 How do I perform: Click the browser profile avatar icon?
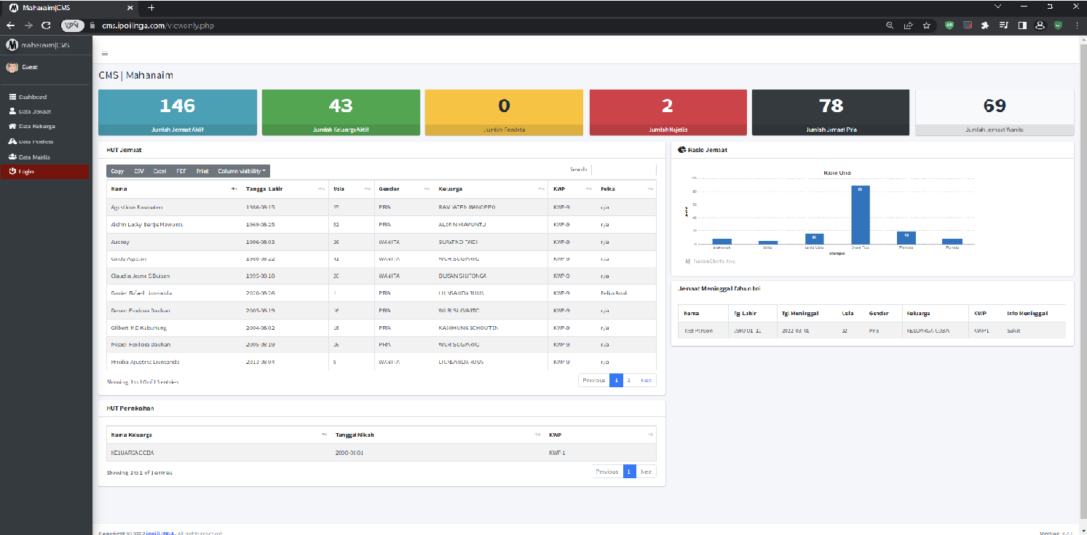click(x=1040, y=25)
